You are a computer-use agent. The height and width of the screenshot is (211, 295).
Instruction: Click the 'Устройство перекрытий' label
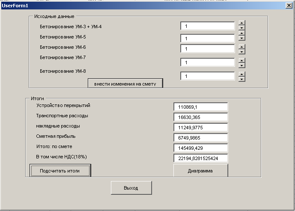pyautogui.click(x=63, y=105)
